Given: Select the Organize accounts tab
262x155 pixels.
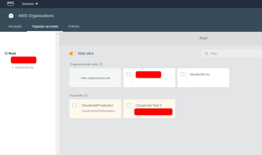Looking at the screenshot, I should pos(45,26).
